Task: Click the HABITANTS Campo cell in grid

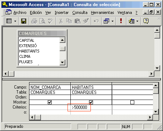Action: click(x=91, y=87)
